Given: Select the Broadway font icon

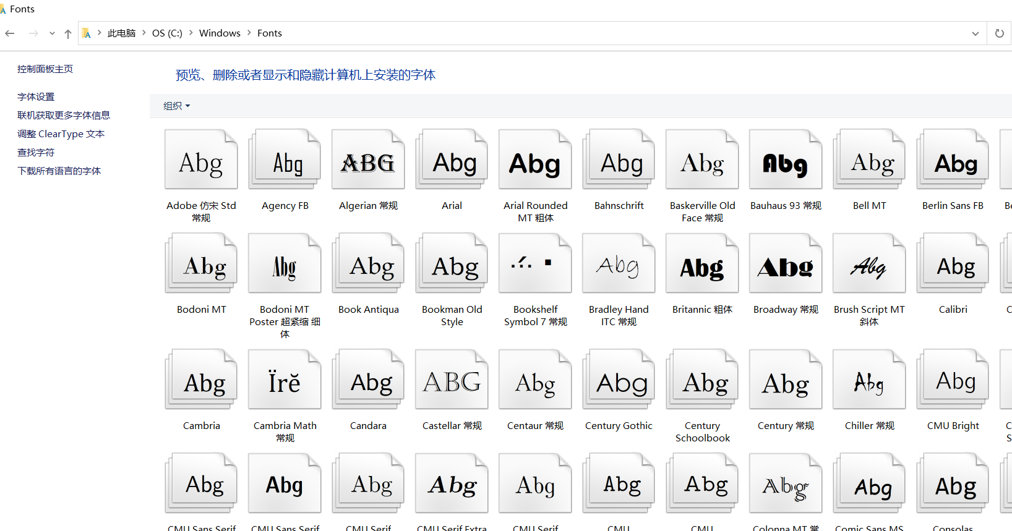Looking at the screenshot, I should (786, 263).
